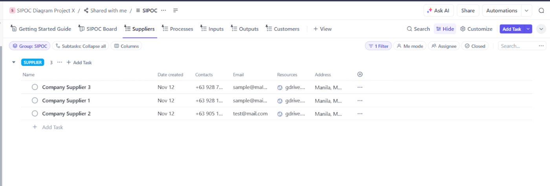Screen dimensions: 550x186
Task: Click the Share button
Action: (468, 11)
